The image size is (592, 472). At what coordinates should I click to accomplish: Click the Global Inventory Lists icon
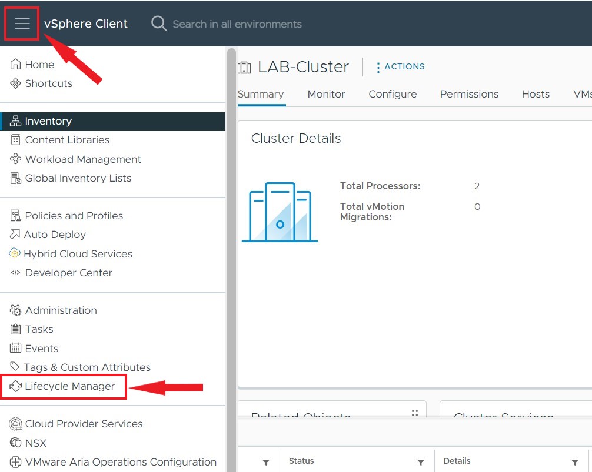pyautogui.click(x=15, y=178)
